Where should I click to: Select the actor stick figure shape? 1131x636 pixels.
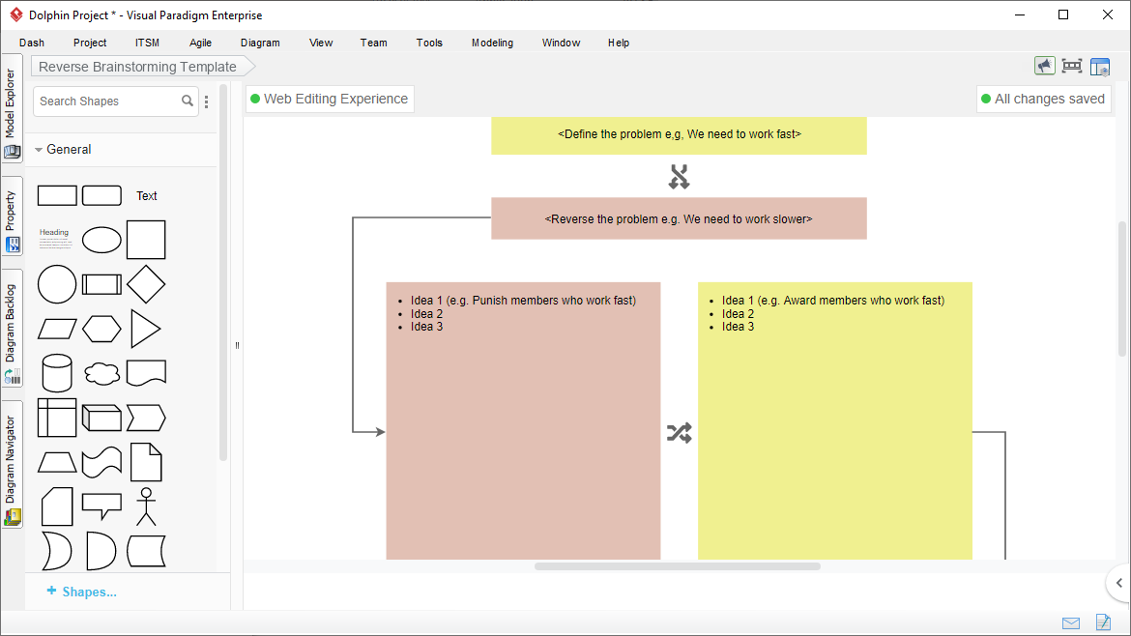pyautogui.click(x=146, y=506)
